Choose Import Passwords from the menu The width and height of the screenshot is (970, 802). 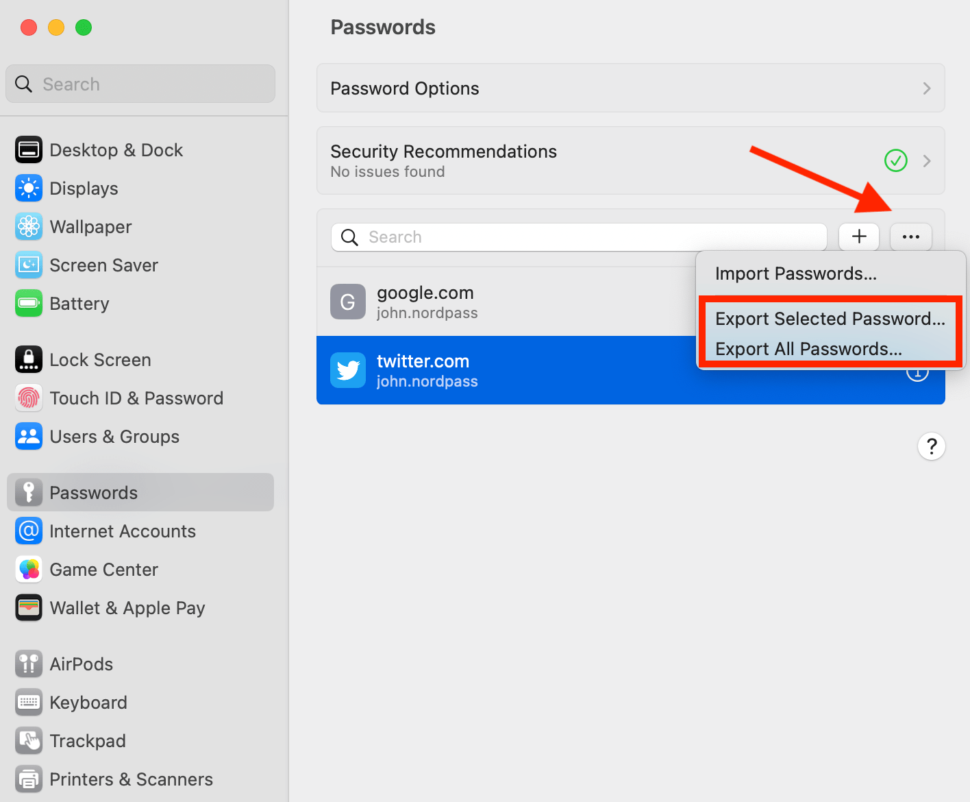795,273
